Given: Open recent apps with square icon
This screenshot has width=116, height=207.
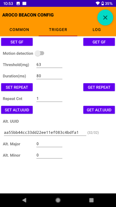Looking at the screenshot, I should coord(92,200).
